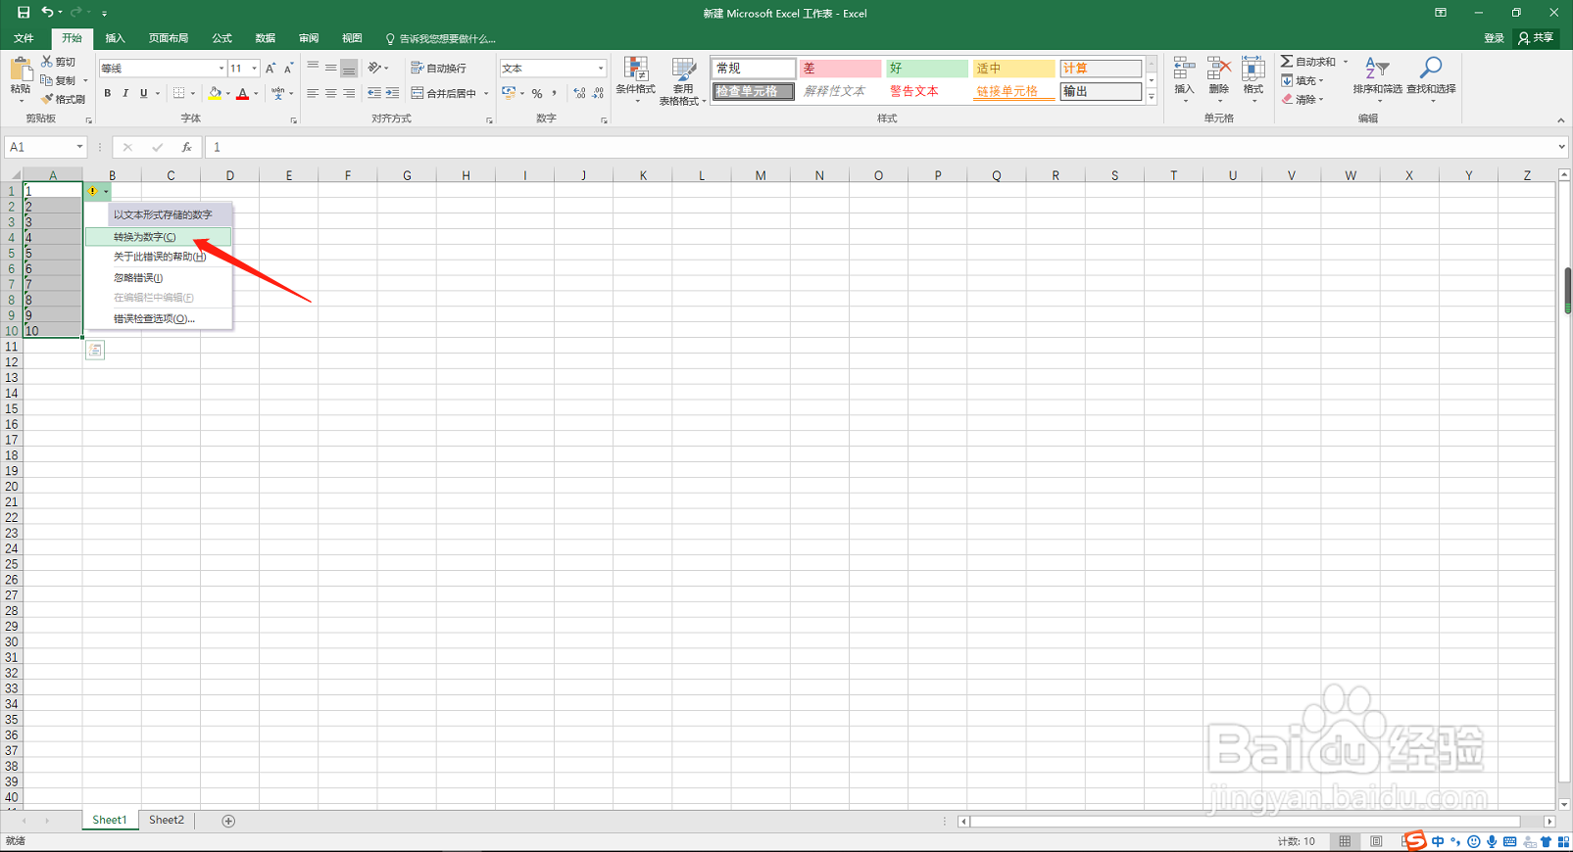This screenshot has width=1573, height=852.
Task: Toggle center horizontal alignment
Action: [330, 93]
